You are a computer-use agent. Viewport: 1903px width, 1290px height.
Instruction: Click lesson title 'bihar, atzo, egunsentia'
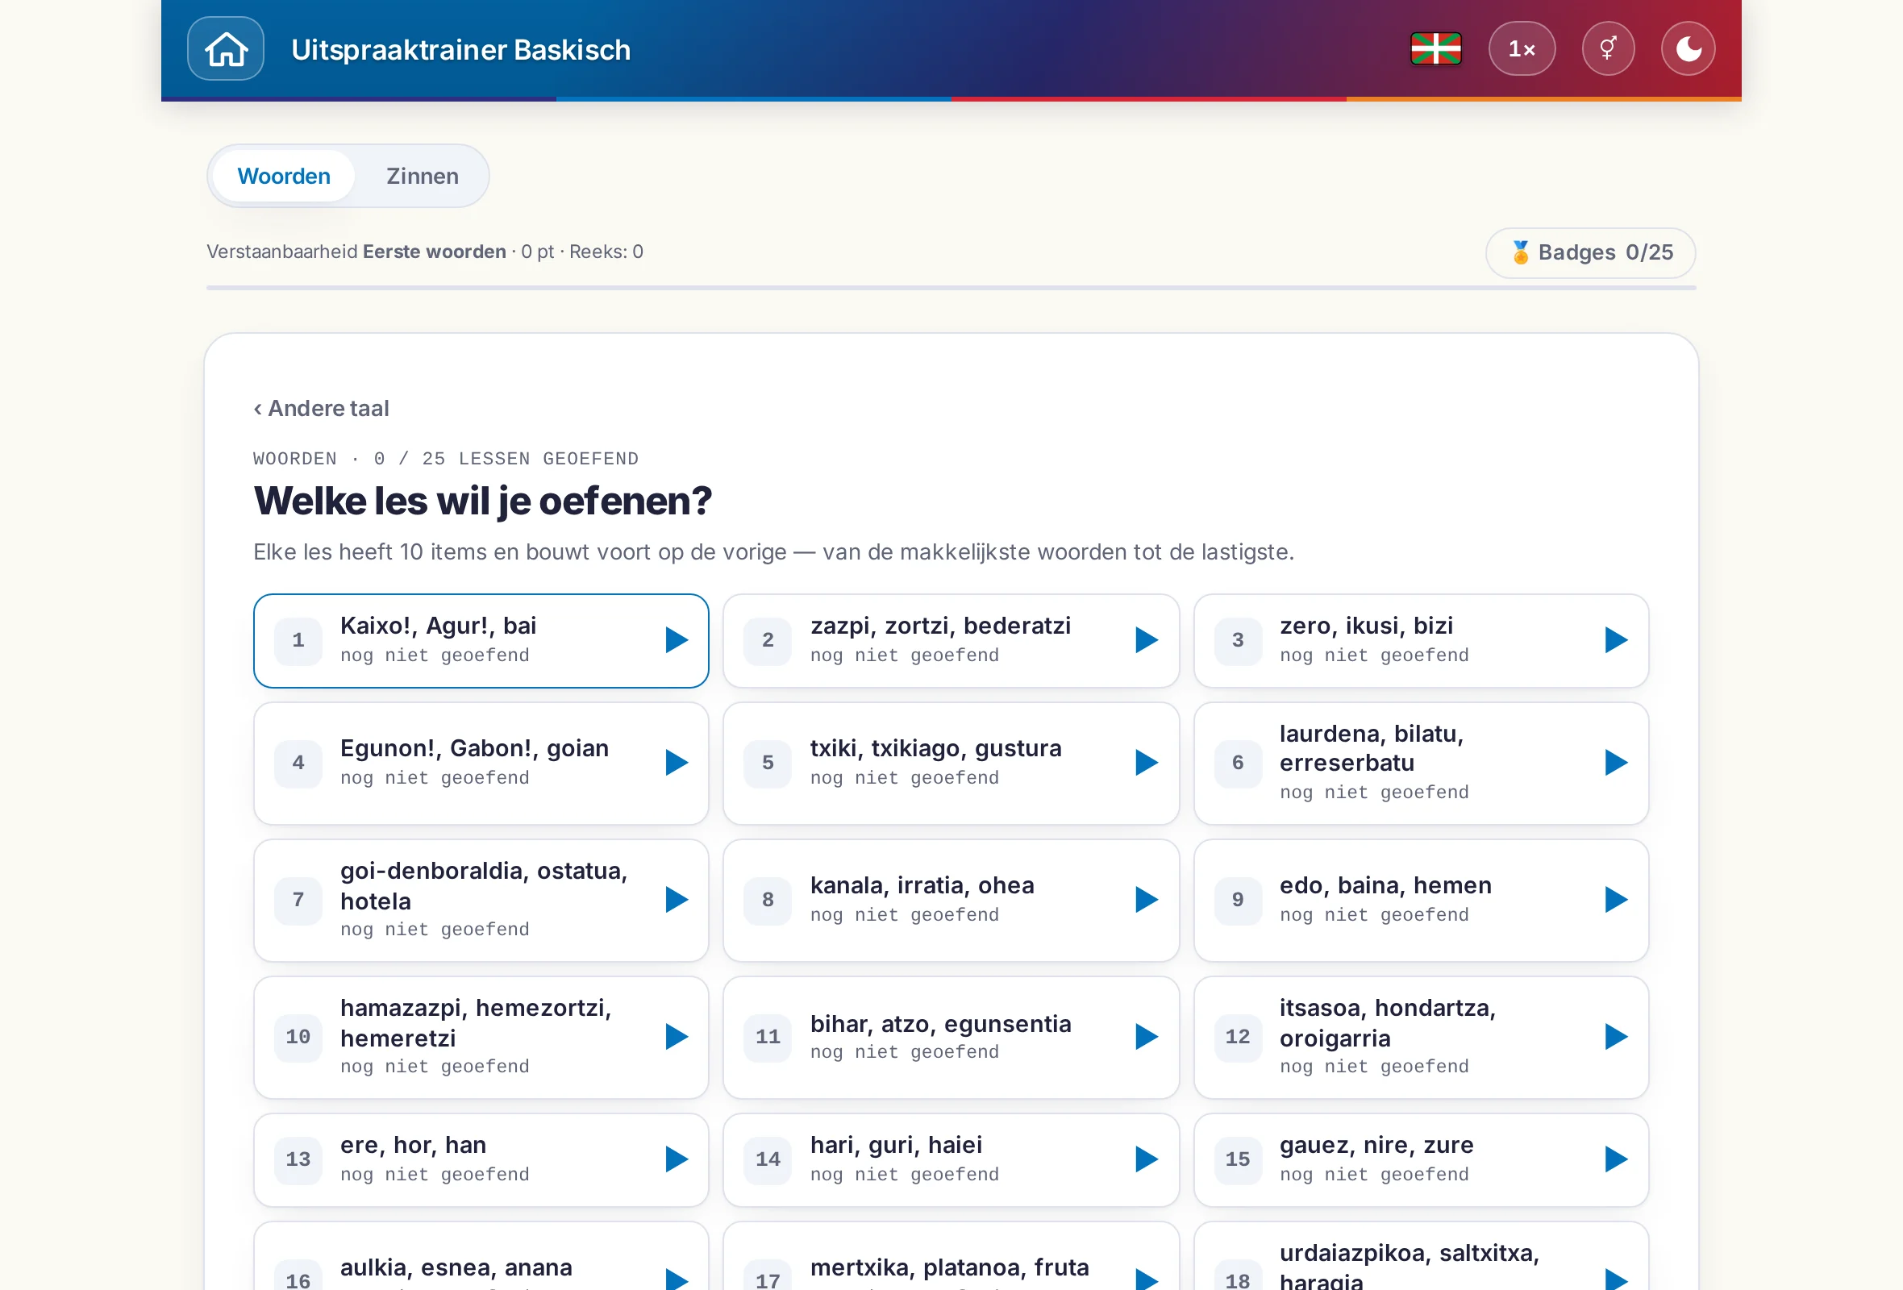coord(940,1024)
